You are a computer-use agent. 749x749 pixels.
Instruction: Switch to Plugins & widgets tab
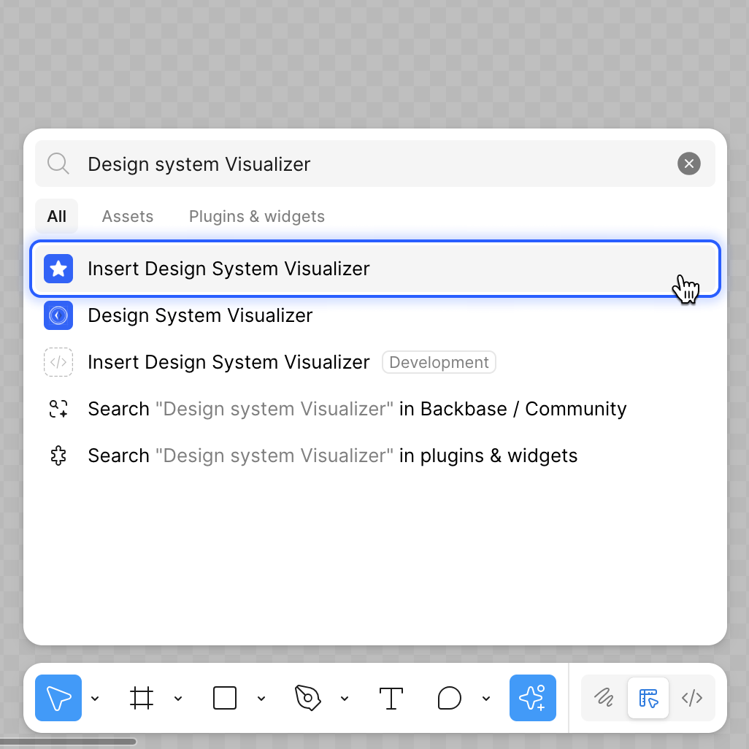[x=257, y=216]
